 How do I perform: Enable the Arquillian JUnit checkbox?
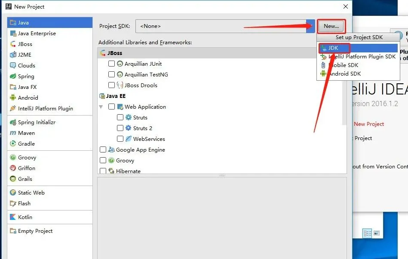(x=111, y=64)
